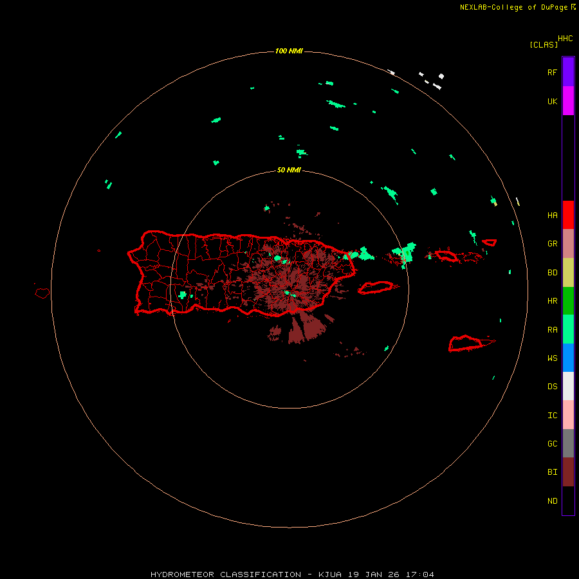
Task: Click the Mona island outline on the left
Action: coord(42,293)
